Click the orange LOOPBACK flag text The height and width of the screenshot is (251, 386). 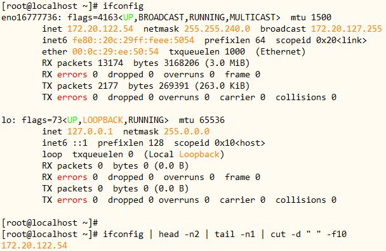(103, 120)
